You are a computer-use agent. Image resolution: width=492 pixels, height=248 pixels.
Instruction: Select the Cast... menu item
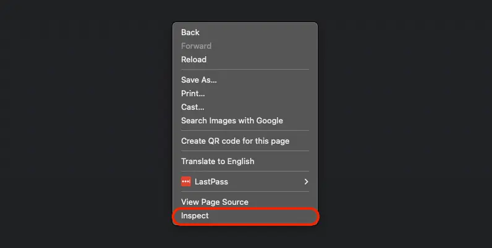coord(192,107)
